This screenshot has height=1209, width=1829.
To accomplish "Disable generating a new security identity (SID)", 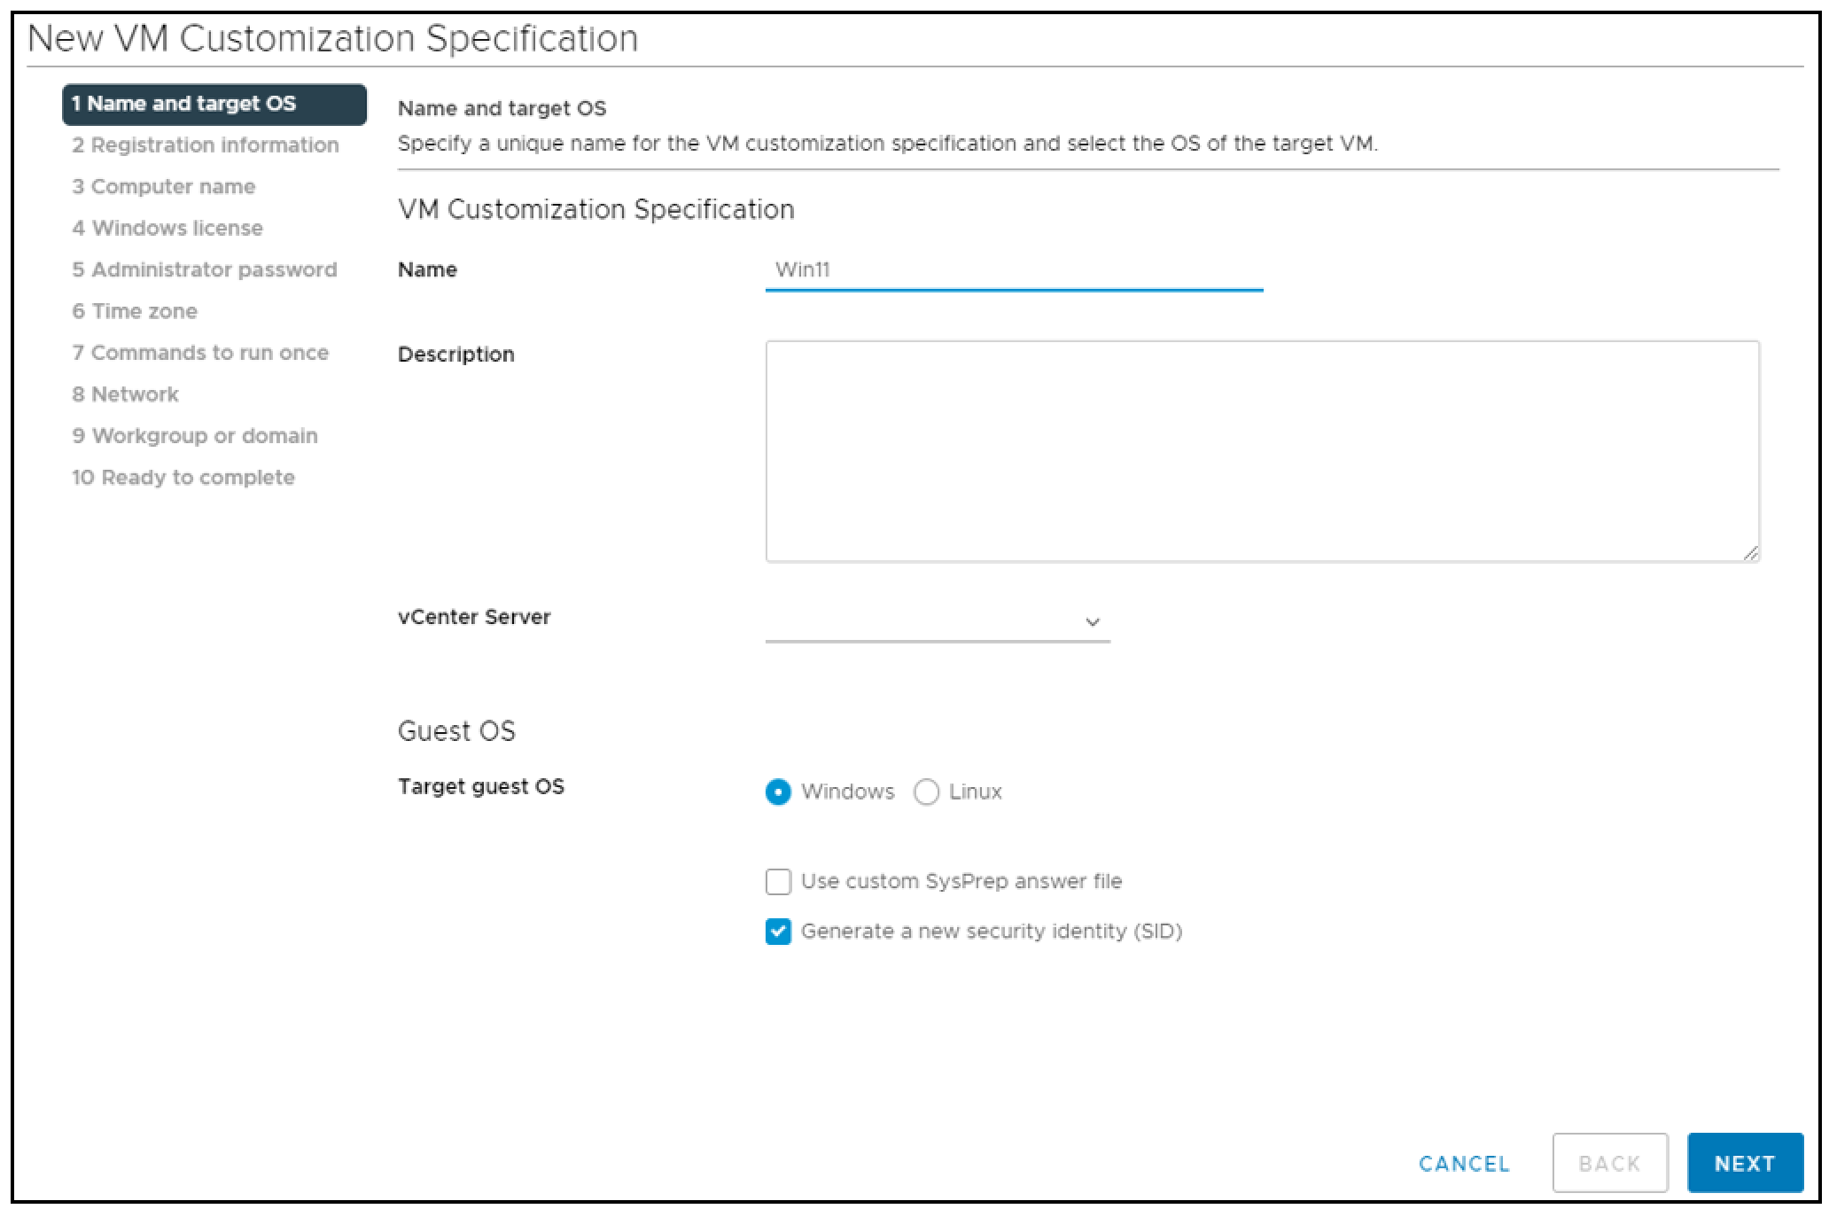I will point(778,932).
